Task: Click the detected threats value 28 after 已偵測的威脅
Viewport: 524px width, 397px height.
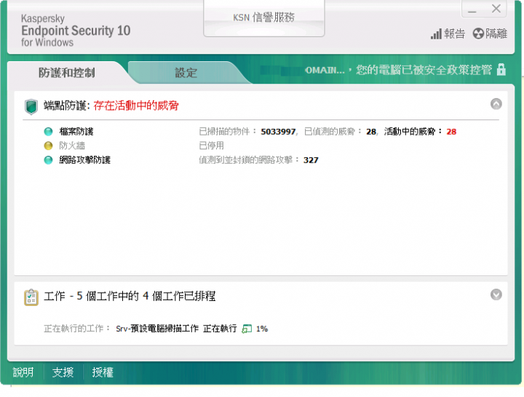Action: coord(371,132)
